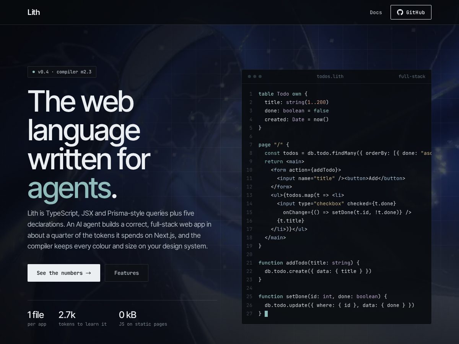Viewport: 459px width, 344px height.
Task: Click code line '{t.title}'
Action: pos(291,221)
